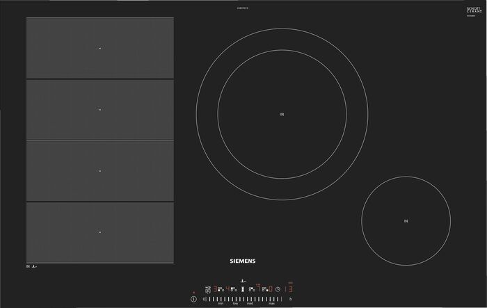Select the top flex induction zone

(x=100, y=48)
